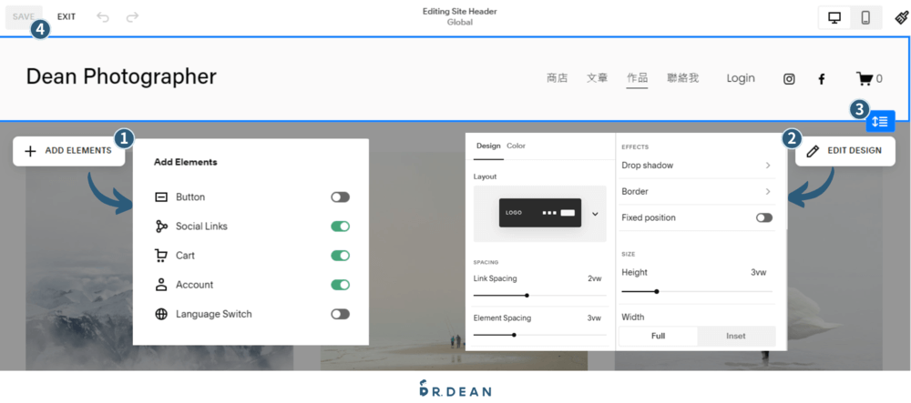Image resolution: width=911 pixels, height=403 pixels.
Task: Click the Link Spacing 2vw value
Action: point(595,278)
